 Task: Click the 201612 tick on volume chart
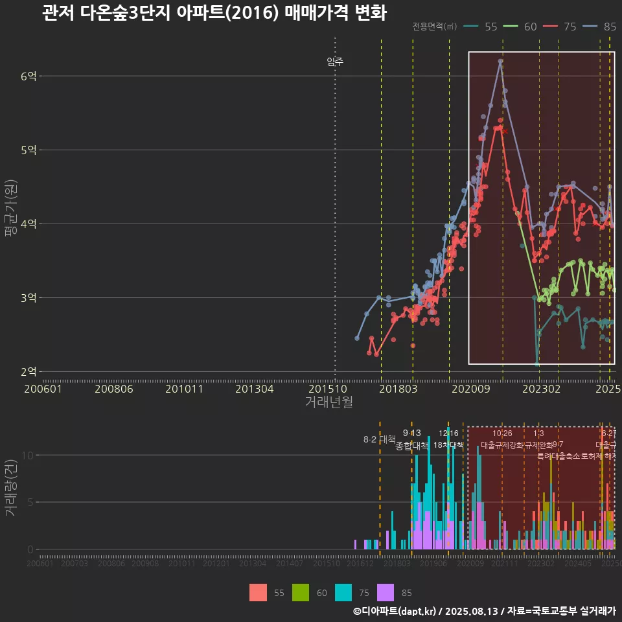tap(360, 564)
